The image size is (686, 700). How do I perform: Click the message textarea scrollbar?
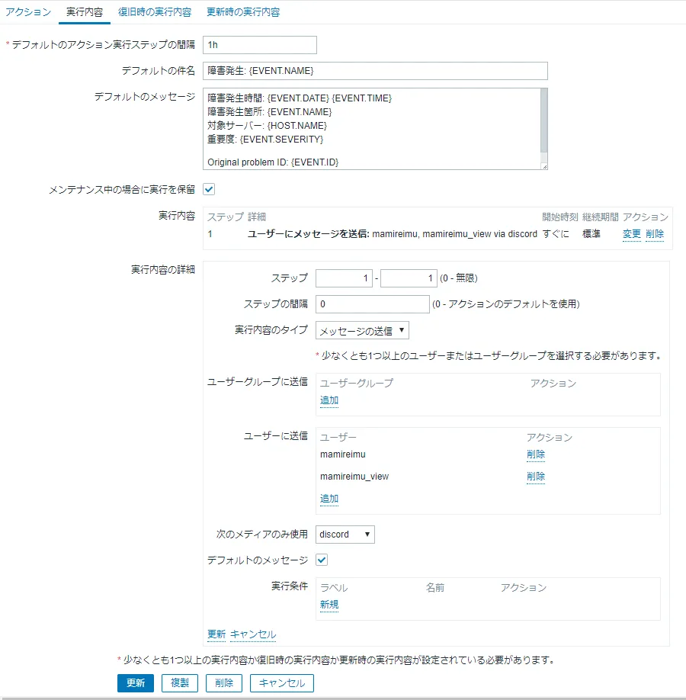click(x=543, y=120)
